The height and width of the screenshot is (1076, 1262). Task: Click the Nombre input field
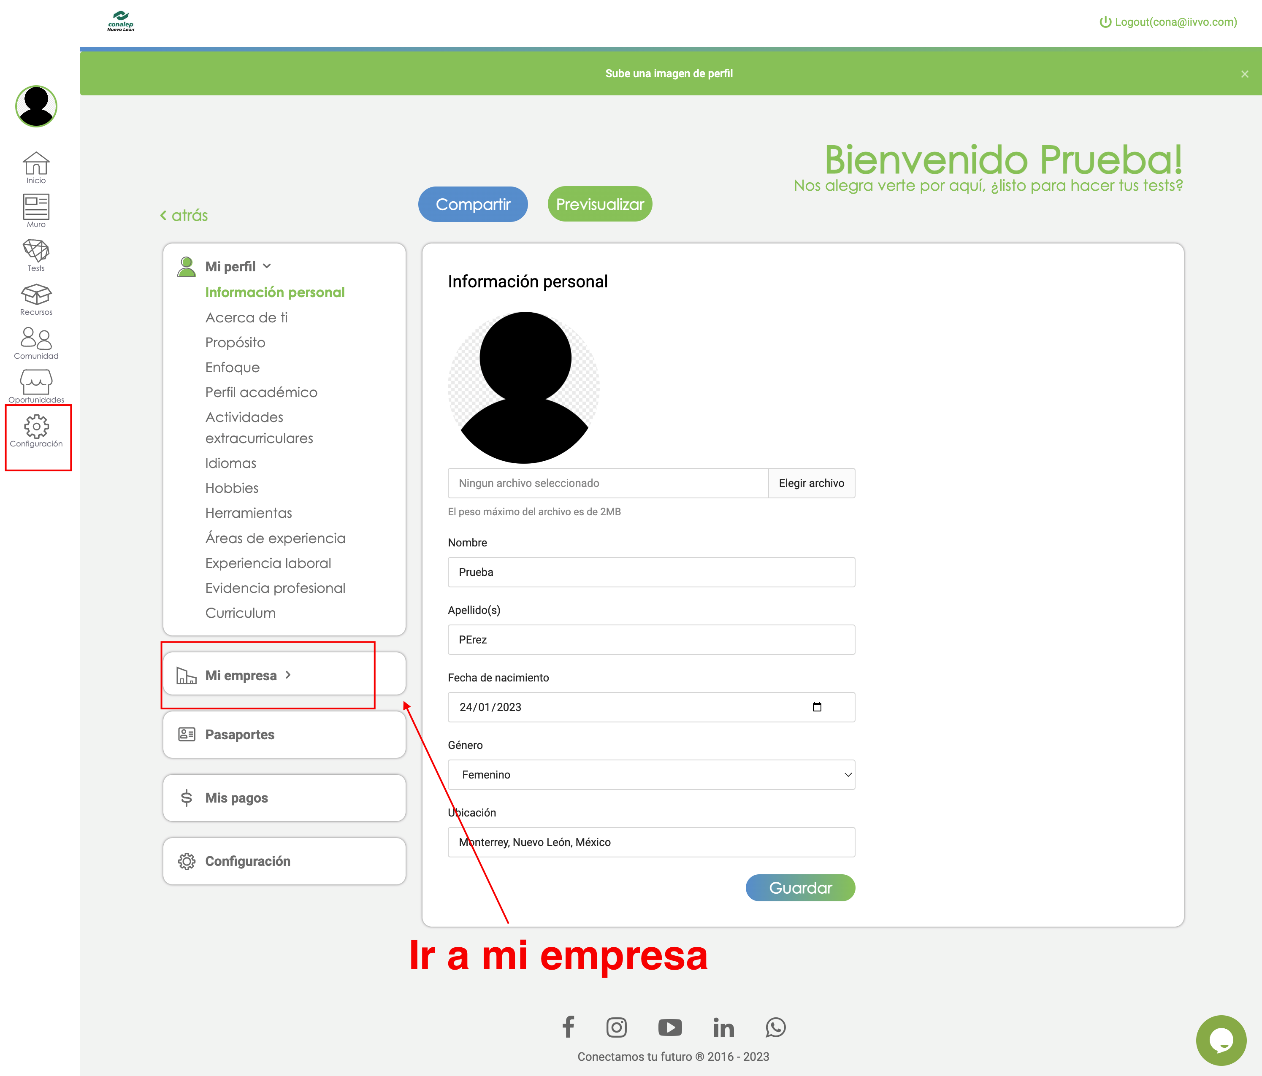click(651, 572)
